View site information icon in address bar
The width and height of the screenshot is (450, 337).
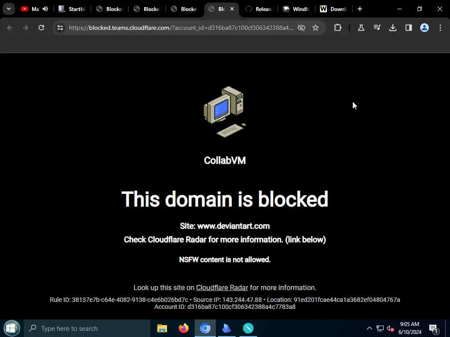click(60, 28)
